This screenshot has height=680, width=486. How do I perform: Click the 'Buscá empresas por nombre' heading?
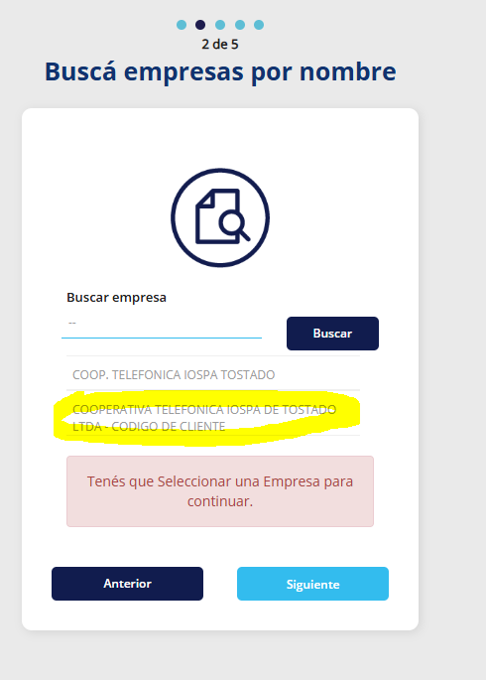(220, 72)
